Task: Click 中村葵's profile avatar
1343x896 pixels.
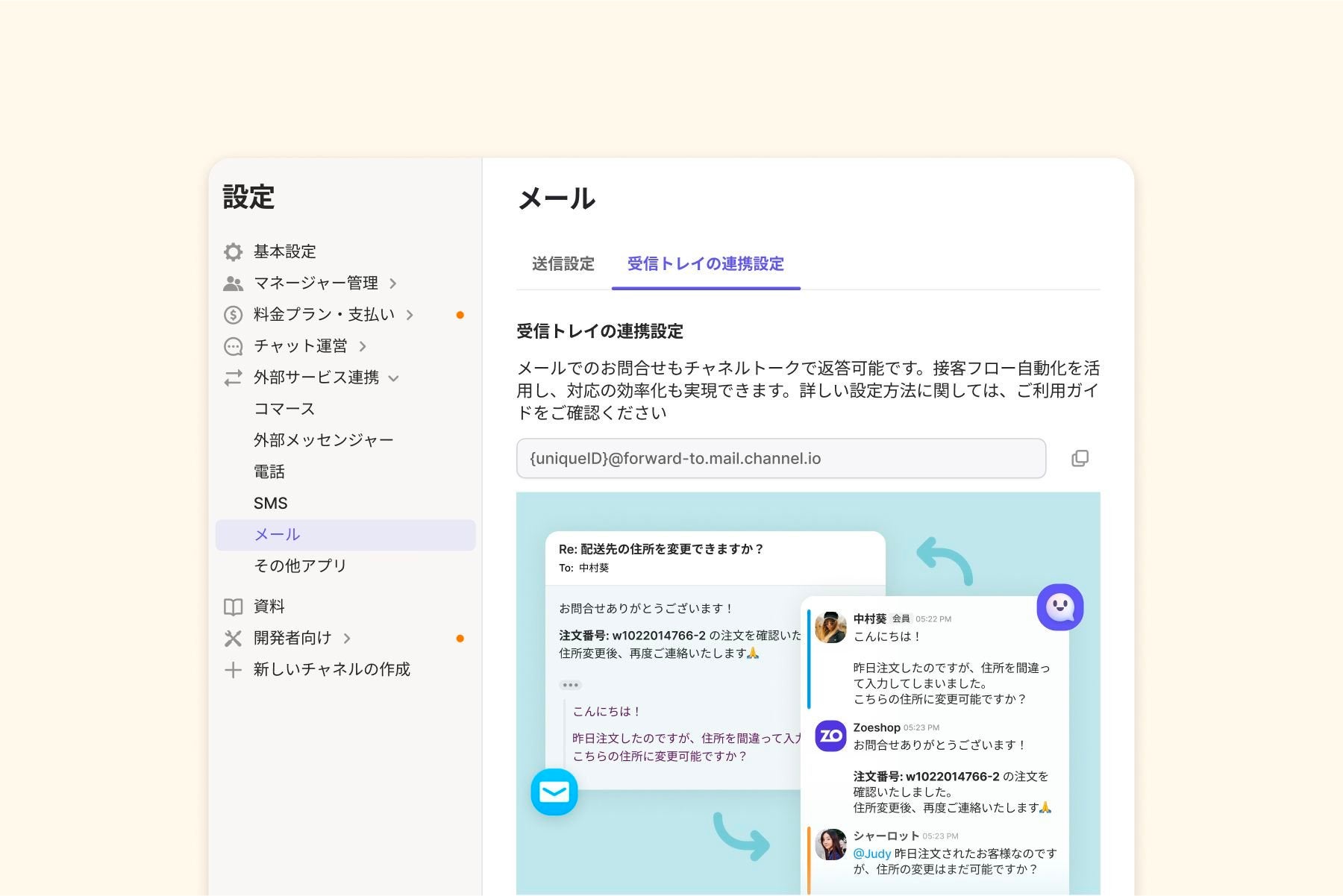Action: (x=830, y=627)
